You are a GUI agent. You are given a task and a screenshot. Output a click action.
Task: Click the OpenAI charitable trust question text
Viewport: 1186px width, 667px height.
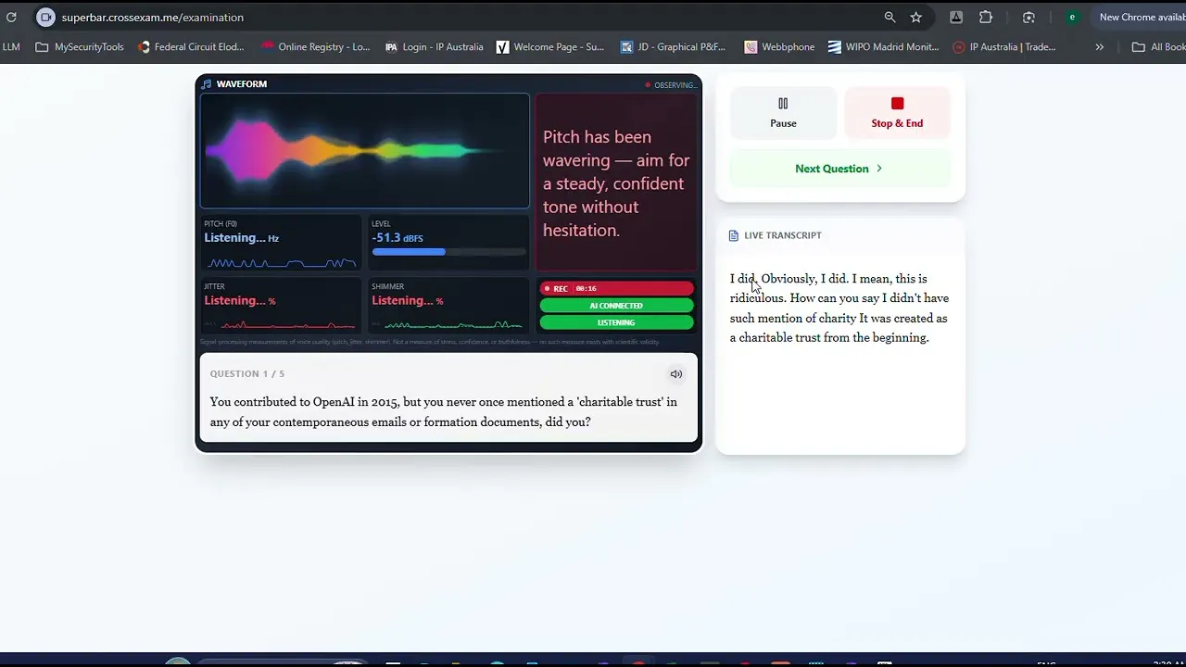click(443, 412)
